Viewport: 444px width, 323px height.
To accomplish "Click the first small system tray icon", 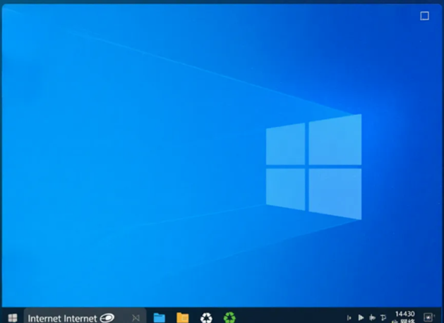I will (349, 318).
